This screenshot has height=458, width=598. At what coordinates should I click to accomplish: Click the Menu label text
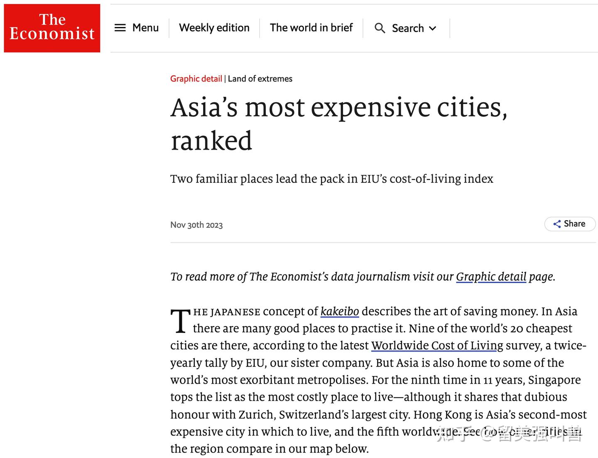(x=145, y=28)
